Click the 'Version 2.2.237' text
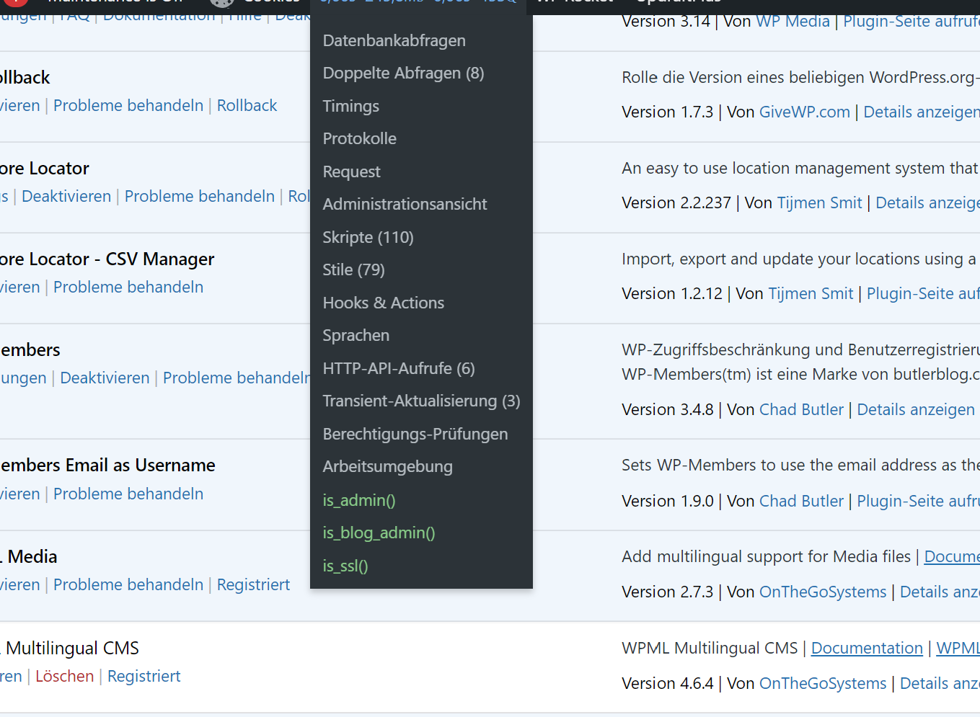 point(676,202)
